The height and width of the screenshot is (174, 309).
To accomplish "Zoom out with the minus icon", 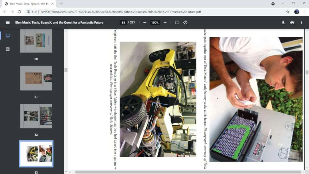I will click(145, 23).
